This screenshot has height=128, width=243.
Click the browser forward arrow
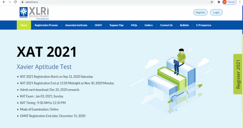10,2
